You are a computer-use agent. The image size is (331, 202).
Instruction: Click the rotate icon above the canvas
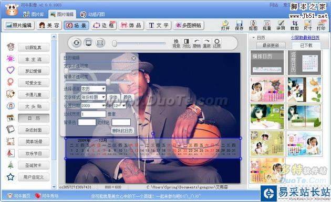point(76,43)
